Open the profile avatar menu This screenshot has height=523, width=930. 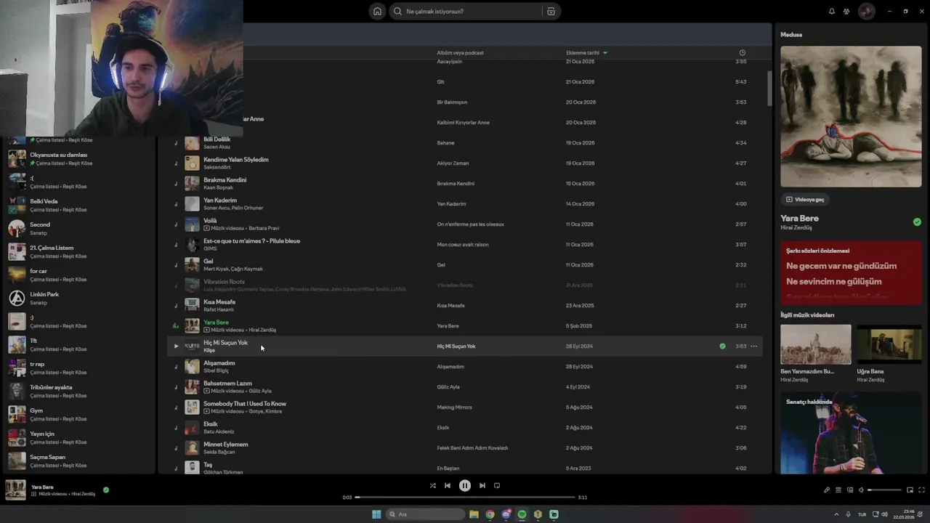(x=866, y=11)
